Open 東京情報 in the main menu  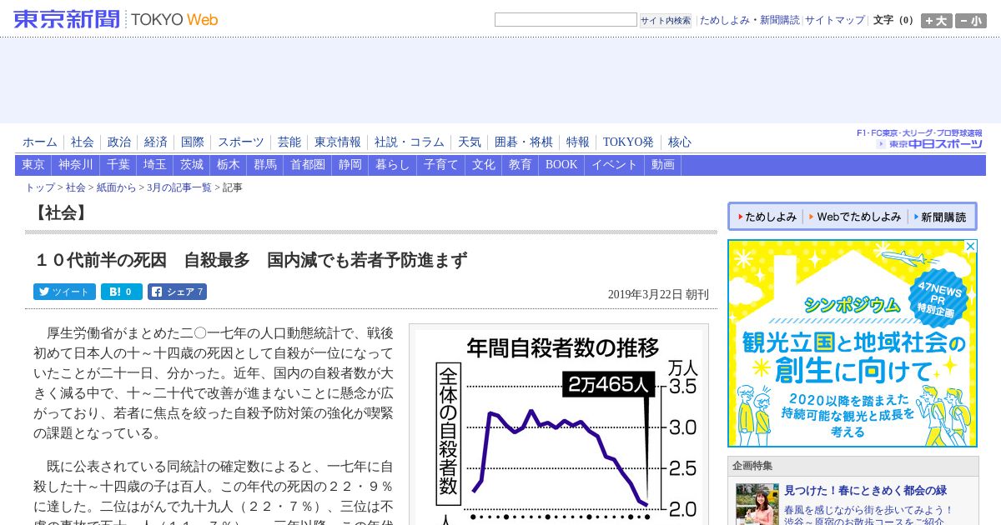click(338, 142)
